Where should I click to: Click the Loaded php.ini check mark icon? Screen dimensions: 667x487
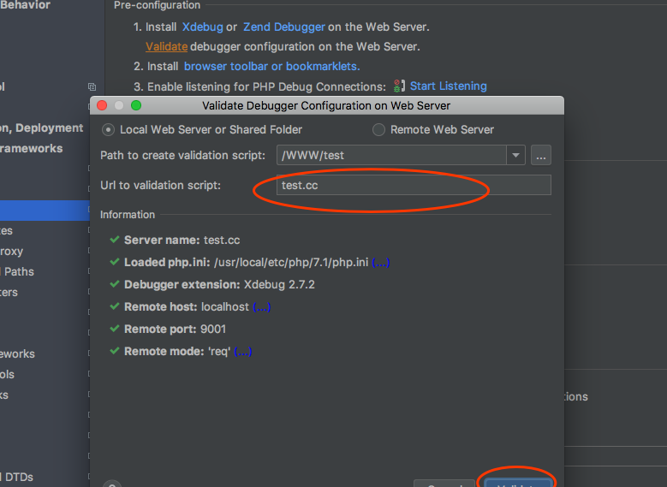115,262
